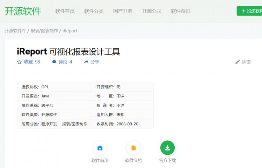
Task: Click 报表/图表制作 in the info table
Action: 75,124
